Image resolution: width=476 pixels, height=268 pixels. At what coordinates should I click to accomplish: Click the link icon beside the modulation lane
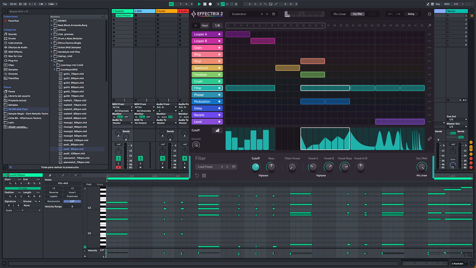pyautogui.click(x=430, y=139)
